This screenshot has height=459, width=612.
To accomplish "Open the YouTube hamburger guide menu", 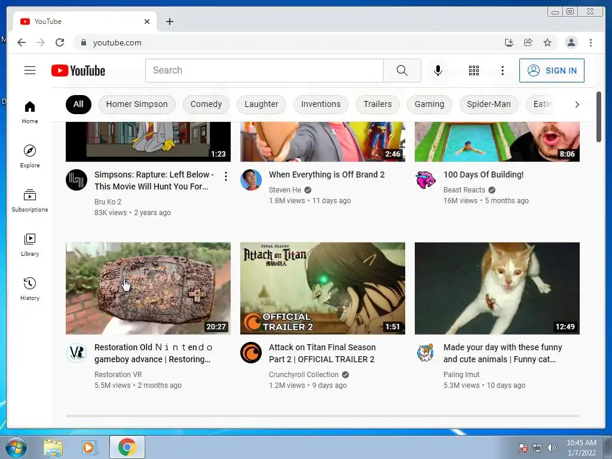I will 30,71.
